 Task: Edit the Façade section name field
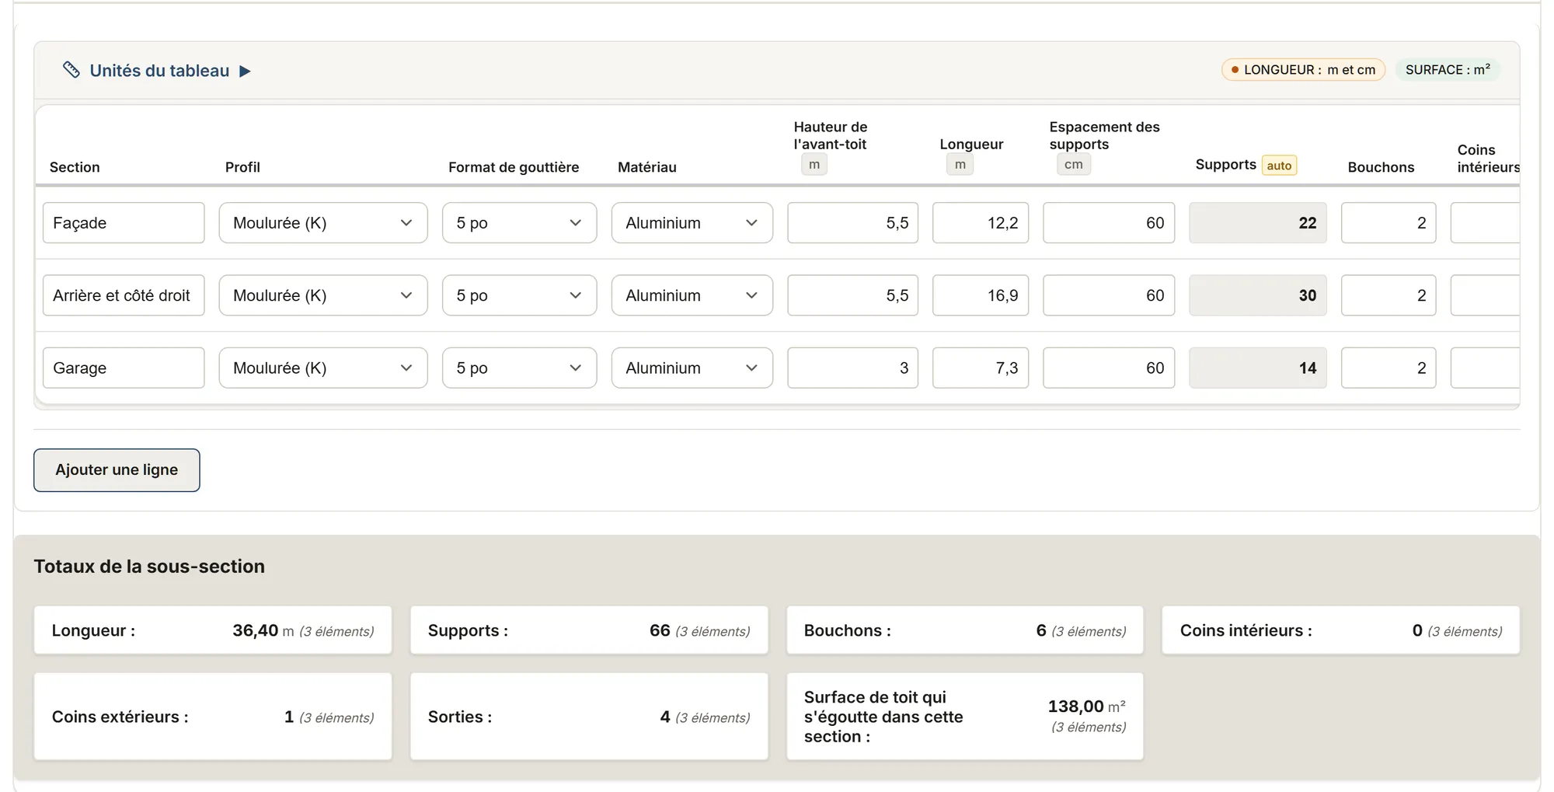point(124,223)
